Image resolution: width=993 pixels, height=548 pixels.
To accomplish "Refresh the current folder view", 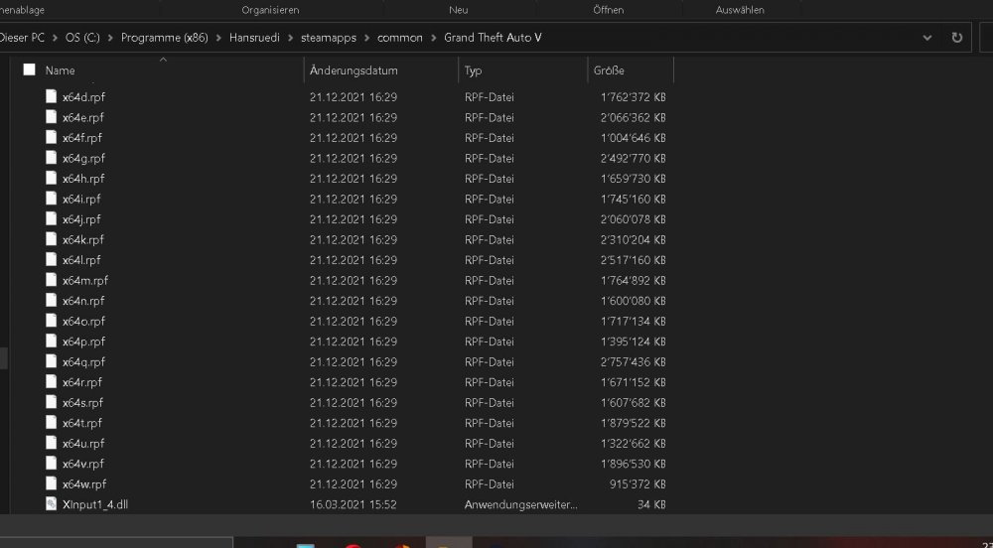I will click(957, 38).
